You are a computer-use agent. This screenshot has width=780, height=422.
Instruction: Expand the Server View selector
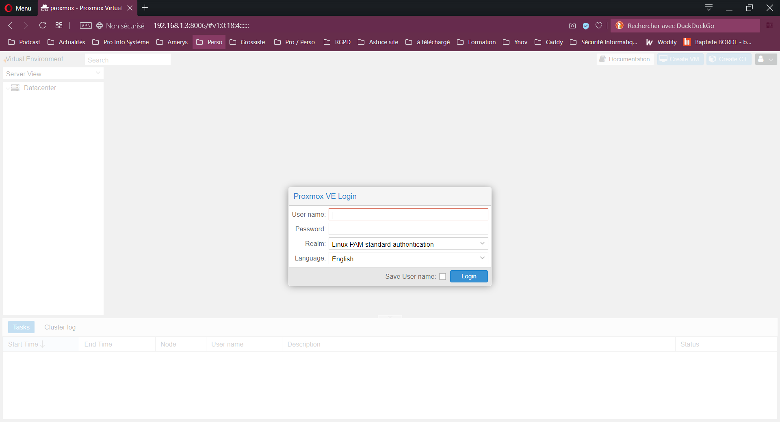point(98,73)
